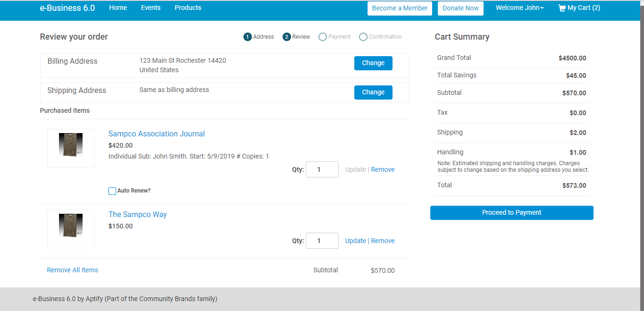Click Remove All Items

[72, 269]
